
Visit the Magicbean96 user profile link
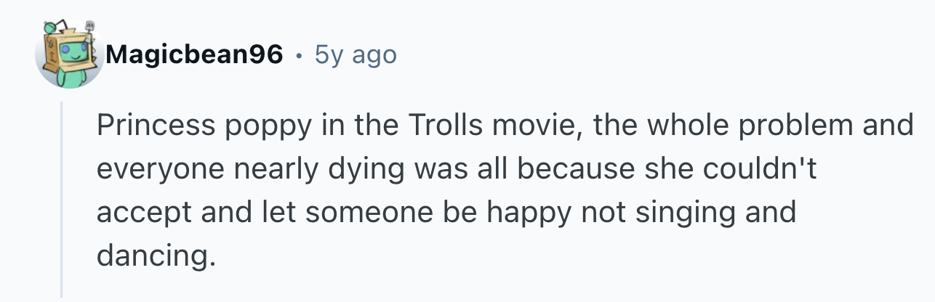tap(194, 54)
